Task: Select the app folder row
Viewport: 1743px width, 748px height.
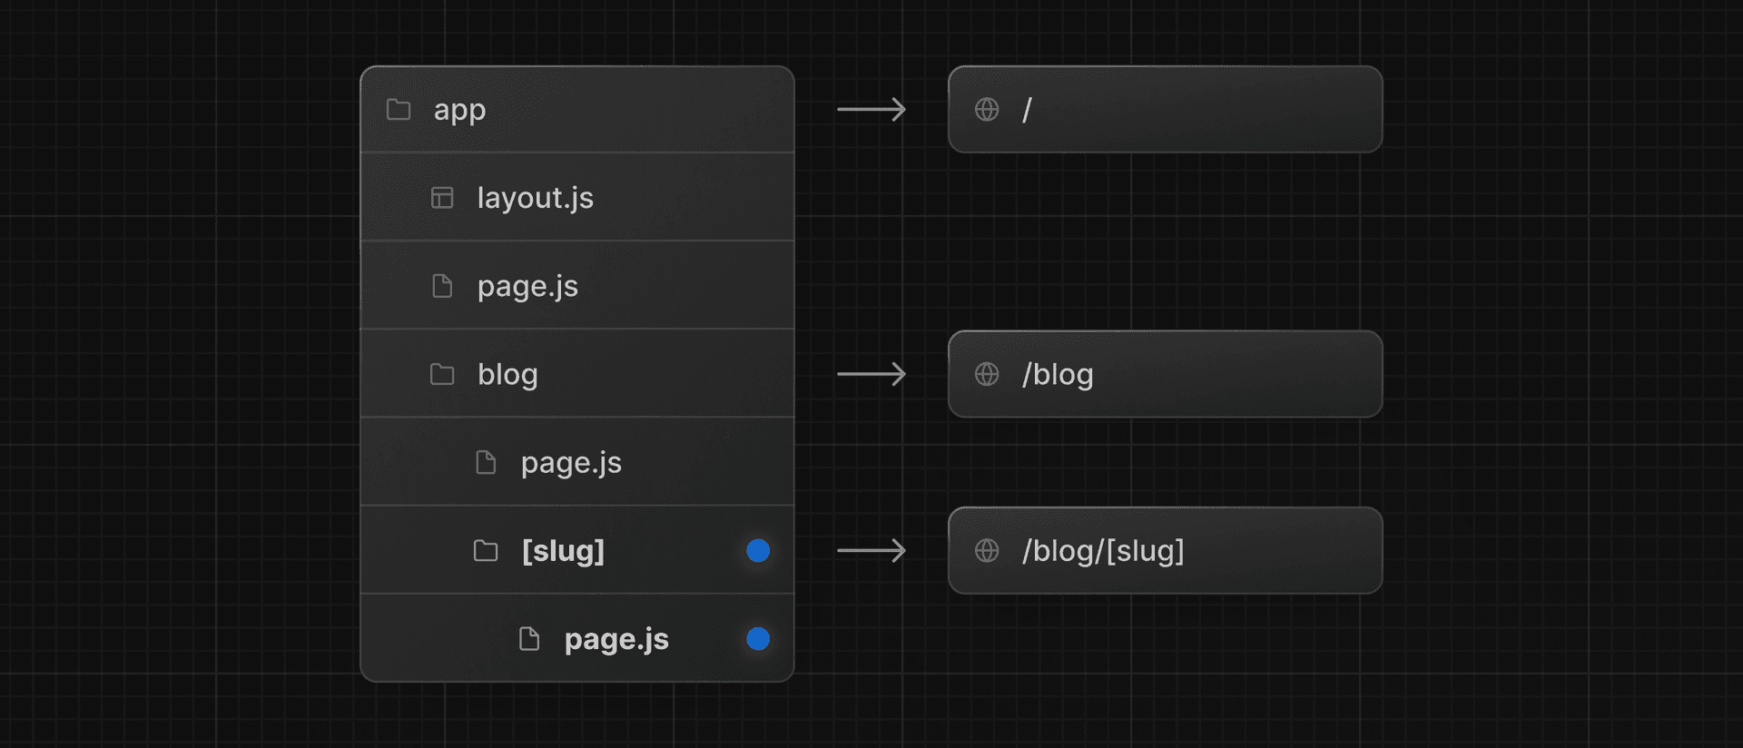Action: 577,110
